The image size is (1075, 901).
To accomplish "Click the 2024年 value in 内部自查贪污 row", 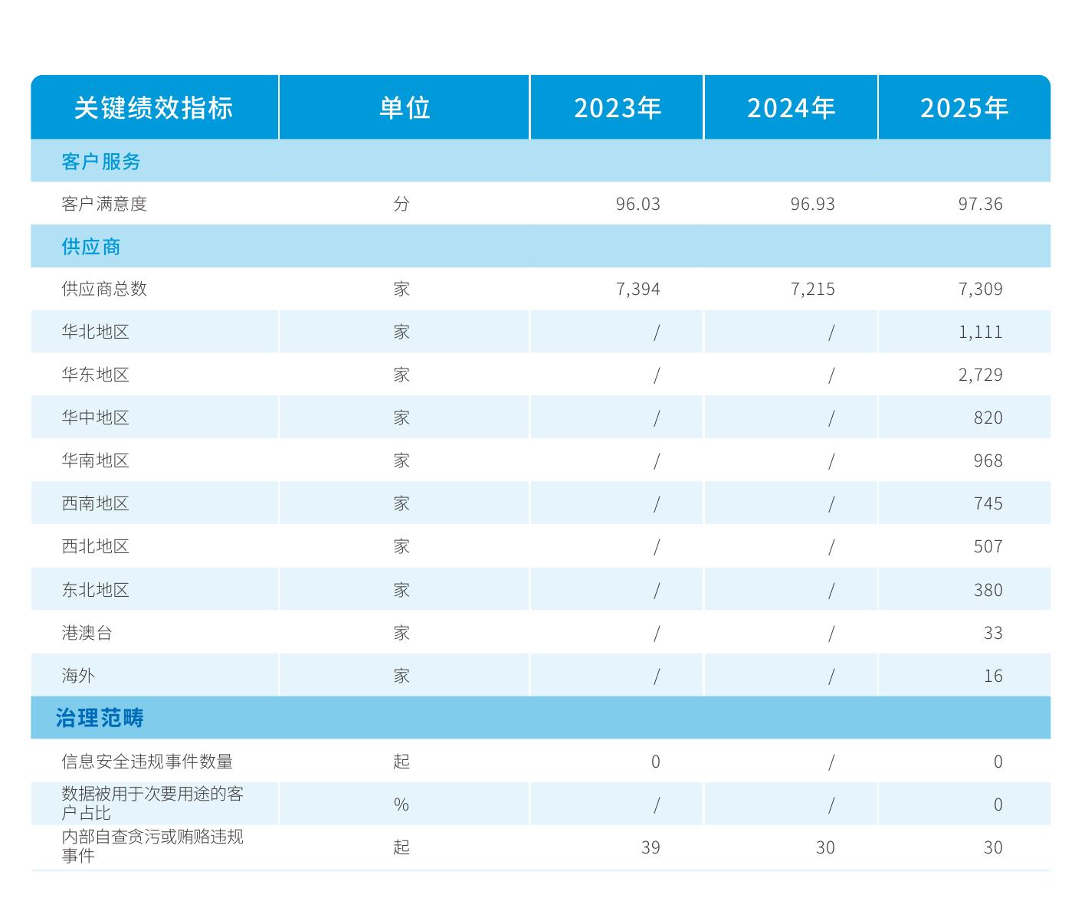I will pos(825,847).
